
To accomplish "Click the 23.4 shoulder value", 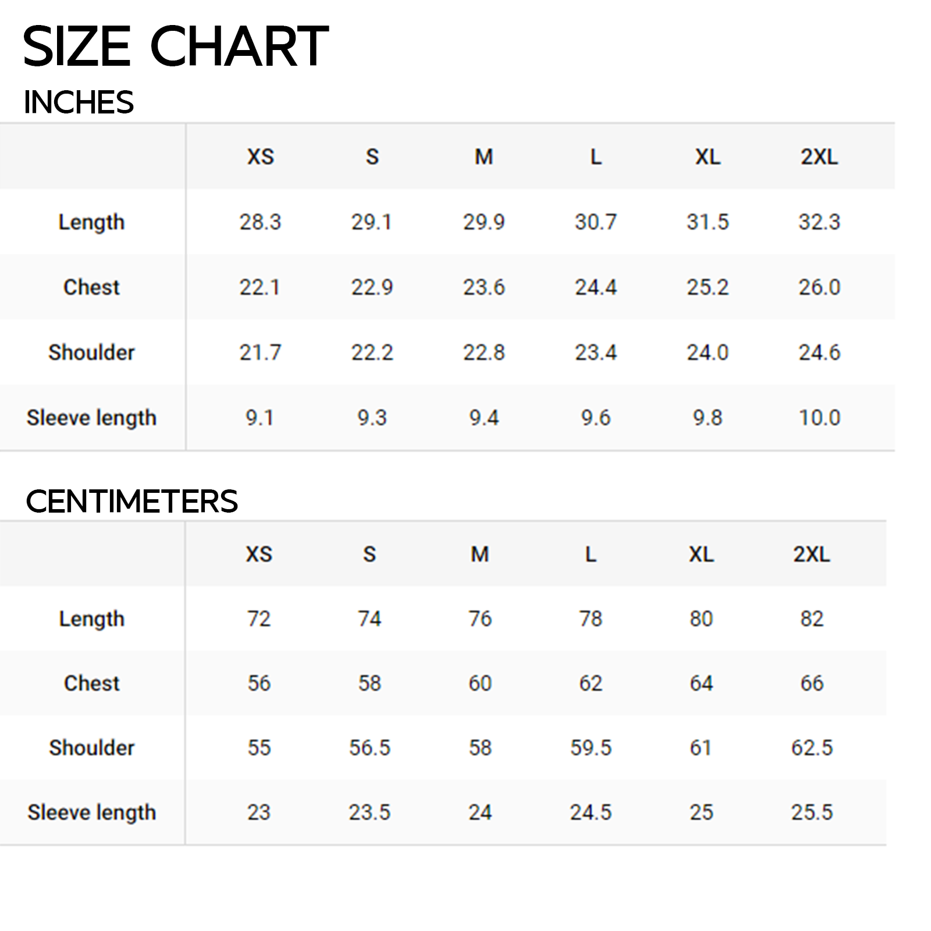I will (x=596, y=352).
